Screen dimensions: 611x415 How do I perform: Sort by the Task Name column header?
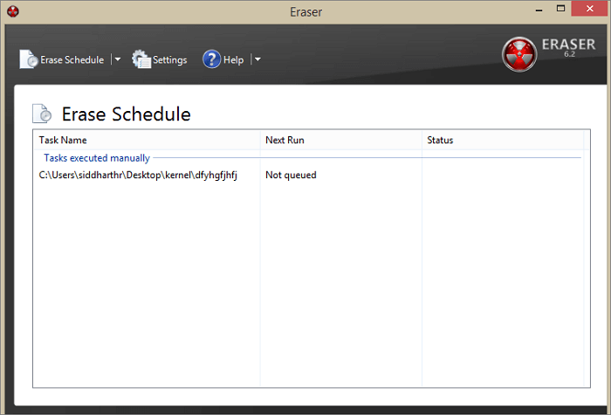pos(63,140)
